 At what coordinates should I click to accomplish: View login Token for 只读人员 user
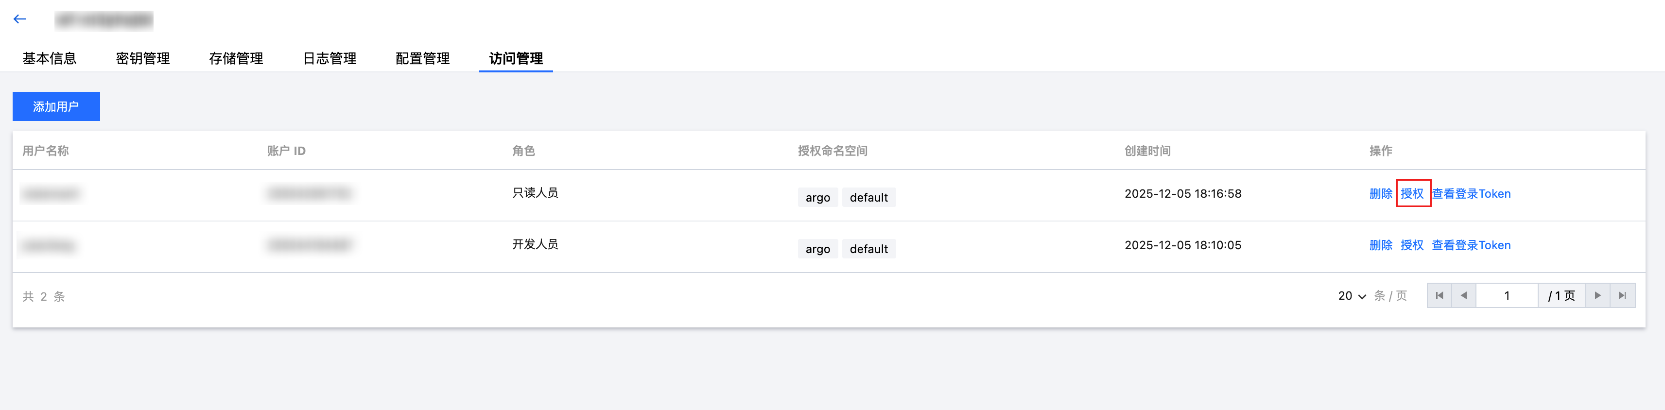click(1471, 194)
